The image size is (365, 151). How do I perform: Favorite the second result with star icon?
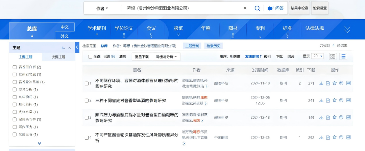(x=335, y=100)
